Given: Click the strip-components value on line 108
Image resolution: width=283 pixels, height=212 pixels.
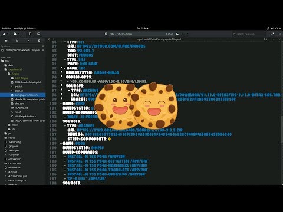Looking at the screenshot, I should coord(110,139).
